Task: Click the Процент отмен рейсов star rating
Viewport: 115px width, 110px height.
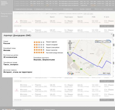Action: pos(39,47)
